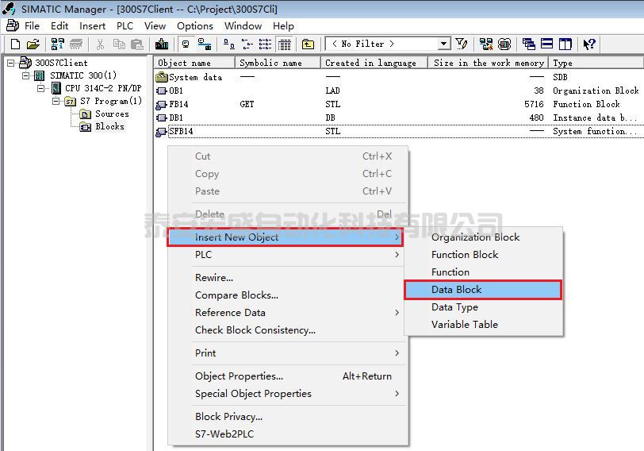Click the Download to PLC icon
This screenshot has height=451, width=644.
(x=162, y=44)
